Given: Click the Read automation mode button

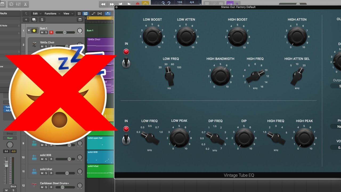Looking at the screenshot, I should pos(10,138).
